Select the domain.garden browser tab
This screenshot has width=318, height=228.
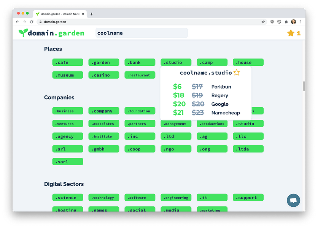tap(60, 14)
